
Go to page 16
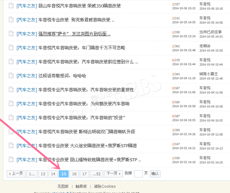coord(74,174)
